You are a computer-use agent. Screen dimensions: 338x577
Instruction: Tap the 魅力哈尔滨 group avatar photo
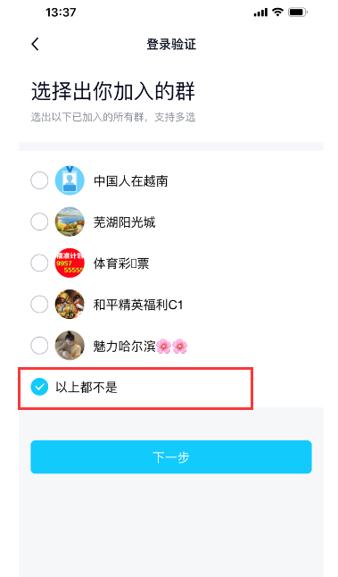(x=70, y=345)
